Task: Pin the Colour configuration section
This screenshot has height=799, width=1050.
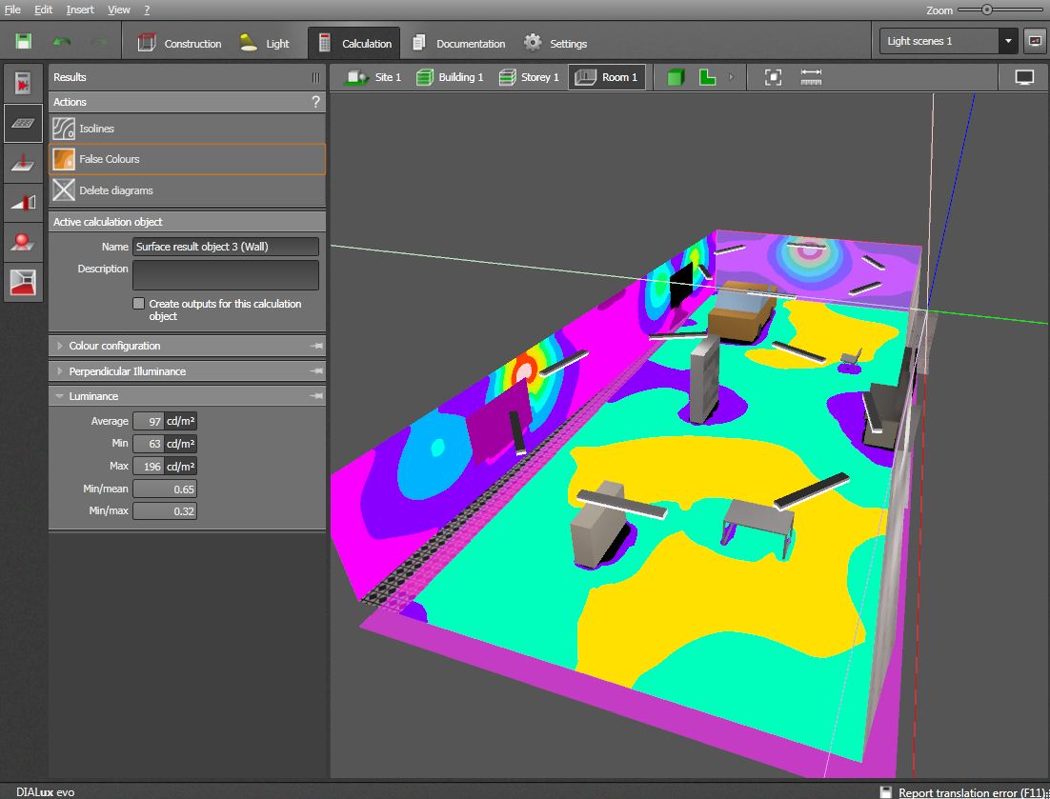Action: point(316,346)
